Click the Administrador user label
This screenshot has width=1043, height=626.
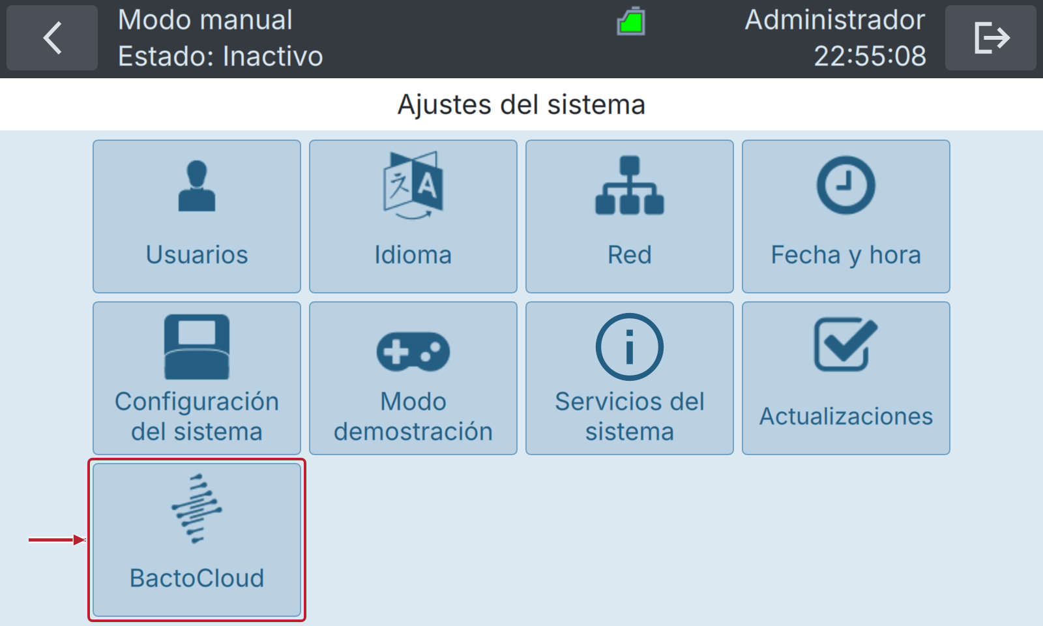[835, 20]
